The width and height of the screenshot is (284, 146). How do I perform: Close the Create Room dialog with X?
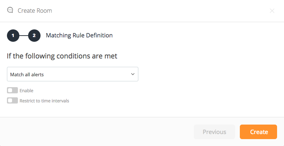(x=272, y=11)
